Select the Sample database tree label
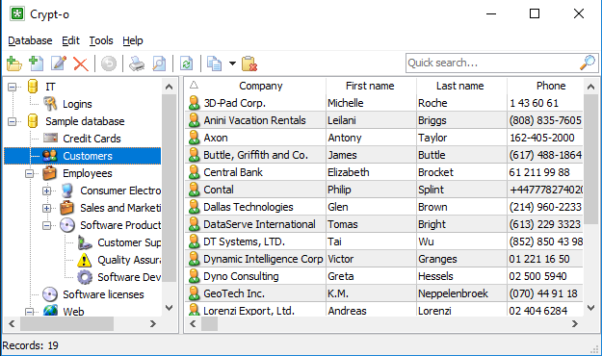 (x=85, y=121)
